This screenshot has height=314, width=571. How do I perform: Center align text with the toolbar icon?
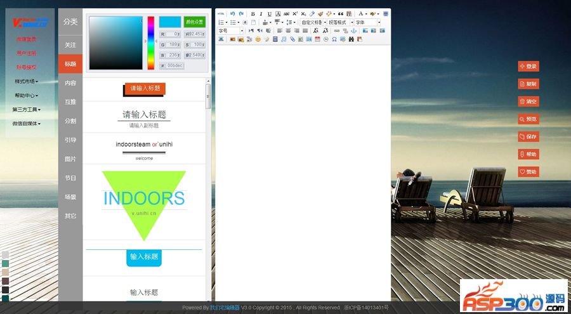click(288, 30)
